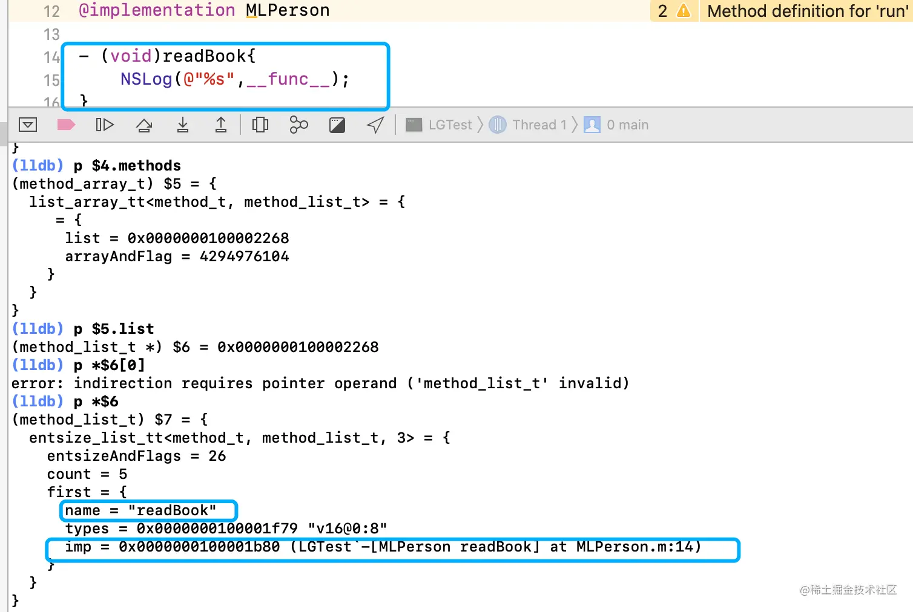The image size is (913, 612).
Task: Click the "p *$6" console command
Action: [96, 401]
